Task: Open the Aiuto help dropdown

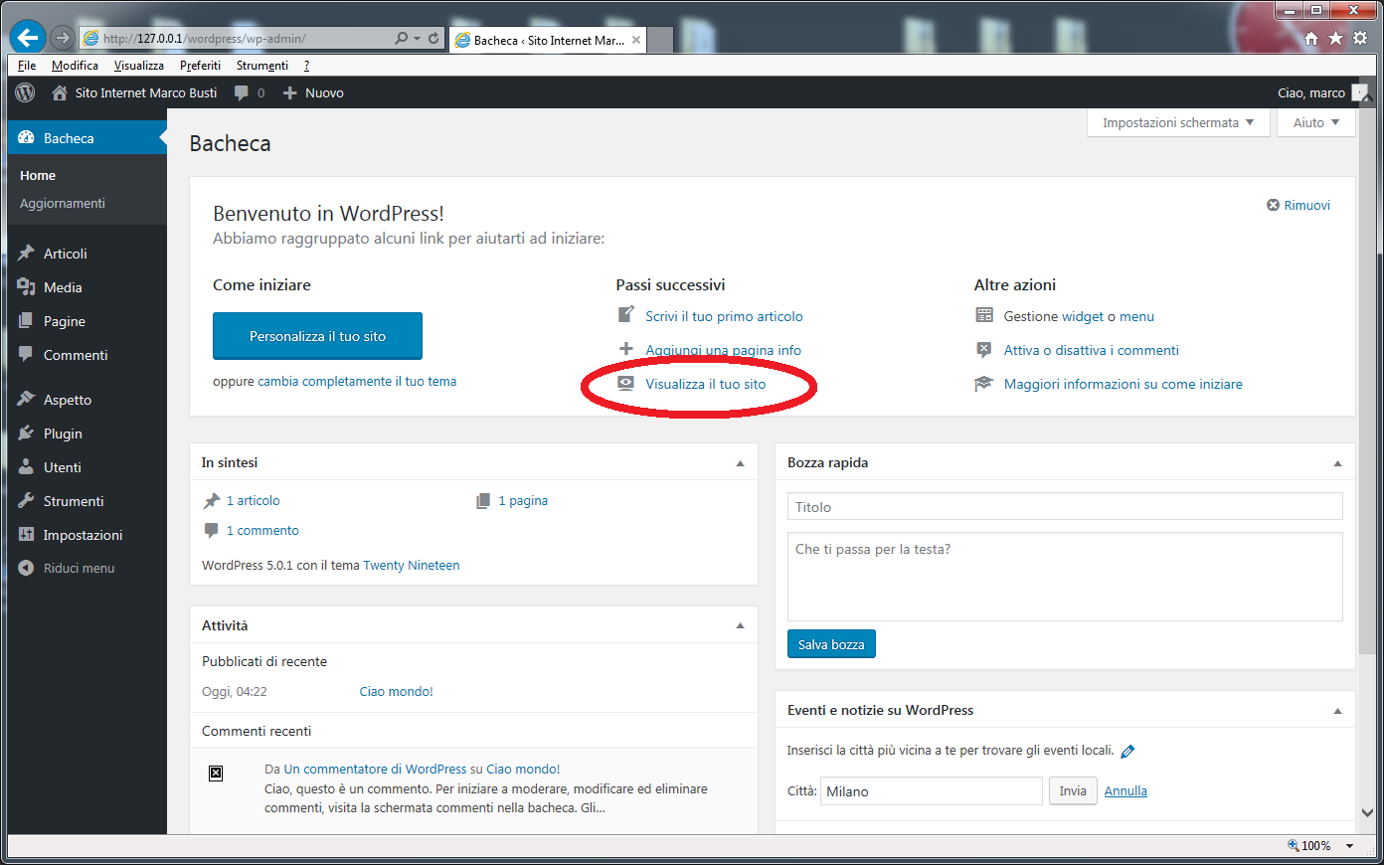Action: tap(1315, 122)
